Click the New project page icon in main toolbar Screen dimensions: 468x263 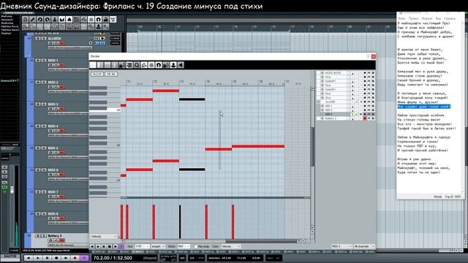point(26,20)
